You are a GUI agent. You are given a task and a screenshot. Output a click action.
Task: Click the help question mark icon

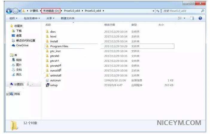point(200,19)
